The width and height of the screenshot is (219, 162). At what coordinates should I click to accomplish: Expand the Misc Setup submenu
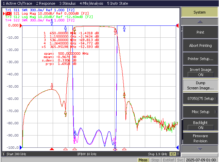tap(200, 112)
